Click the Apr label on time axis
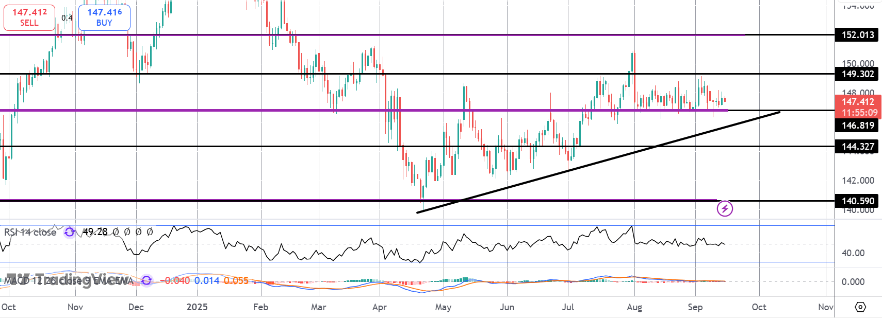 [379, 307]
